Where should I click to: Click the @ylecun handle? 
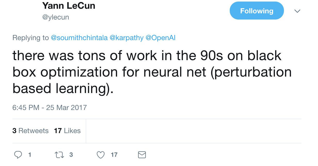click(x=55, y=17)
